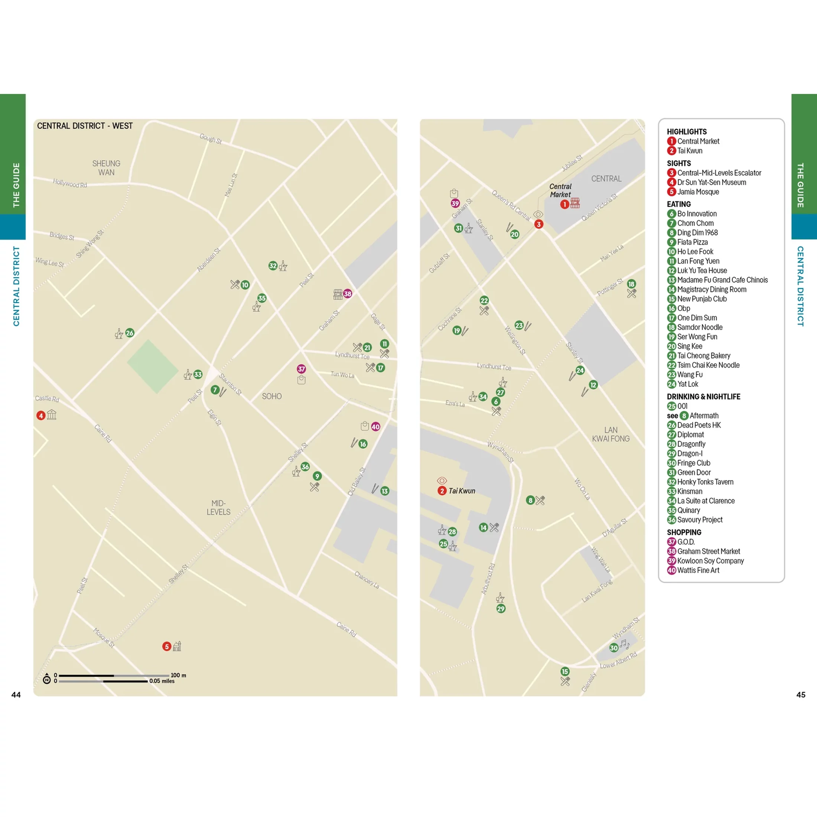Viewport: 817px width, 817px height.
Task: Click the green park area in Sheung Wan
Action: [152, 367]
